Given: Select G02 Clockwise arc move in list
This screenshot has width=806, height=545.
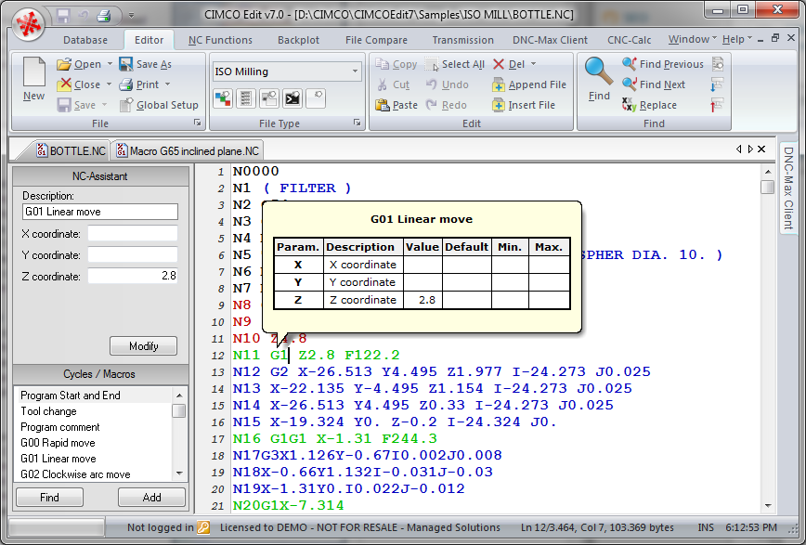Looking at the screenshot, I should [75, 474].
